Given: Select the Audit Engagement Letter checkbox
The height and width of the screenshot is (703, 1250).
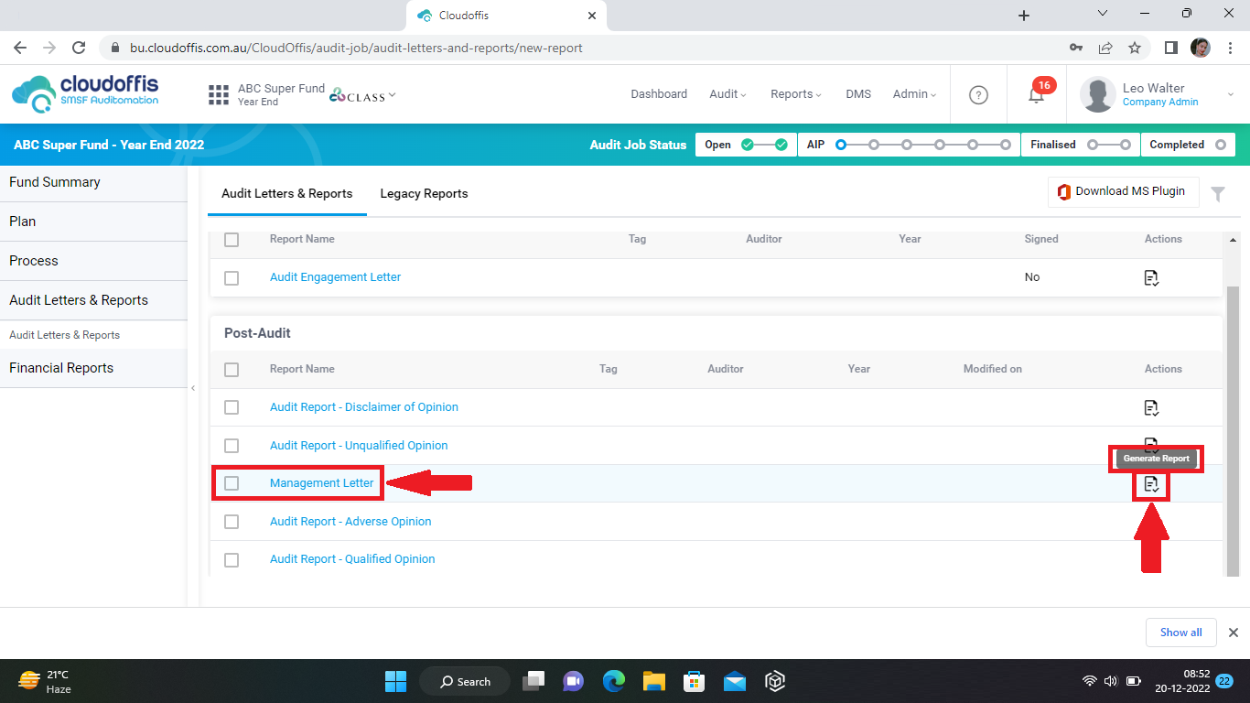Looking at the screenshot, I should coord(232,277).
